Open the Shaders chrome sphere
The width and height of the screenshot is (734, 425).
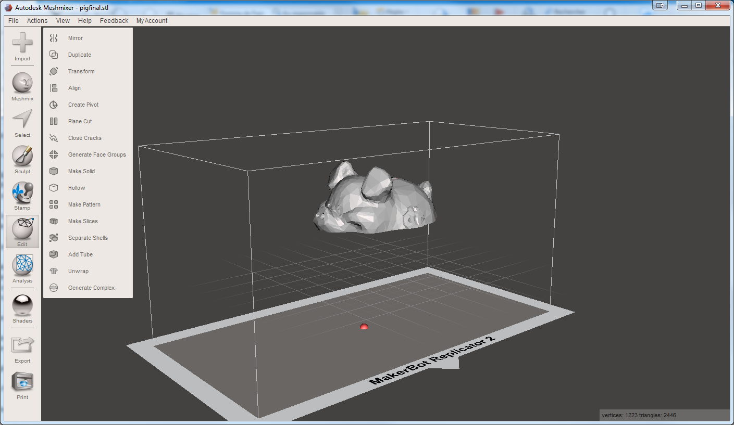click(x=22, y=305)
